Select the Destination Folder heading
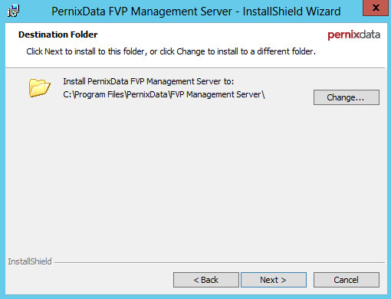 point(58,34)
